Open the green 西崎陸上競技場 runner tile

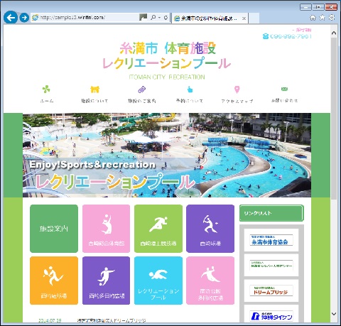pos(158,229)
